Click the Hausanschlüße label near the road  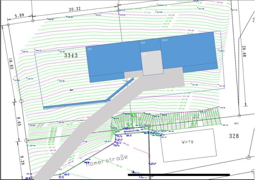pyautogui.click(x=132, y=131)
